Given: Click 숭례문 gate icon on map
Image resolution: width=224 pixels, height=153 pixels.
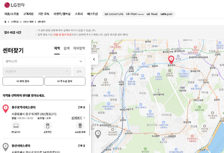Looking at the screenshot, I should (x=131, y=68).
